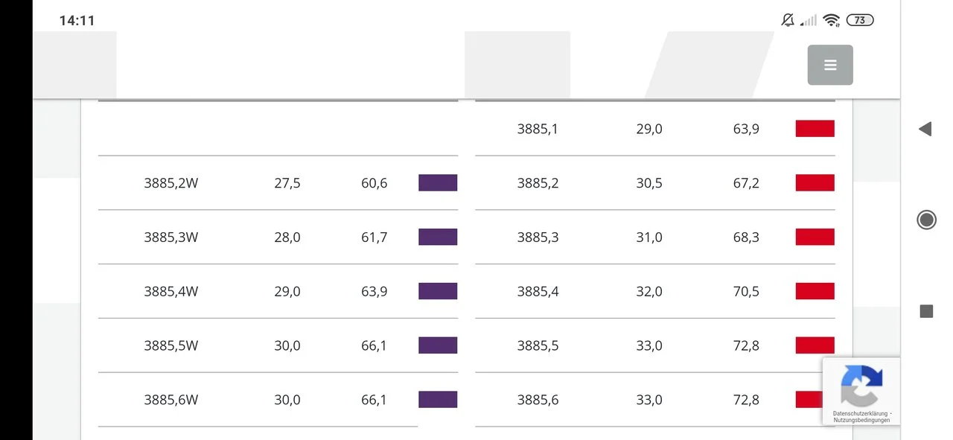Click the red swatch for 3885,3
Image resolution: width=953 pixels, height=440 pixels.
(x=815, y=237)
